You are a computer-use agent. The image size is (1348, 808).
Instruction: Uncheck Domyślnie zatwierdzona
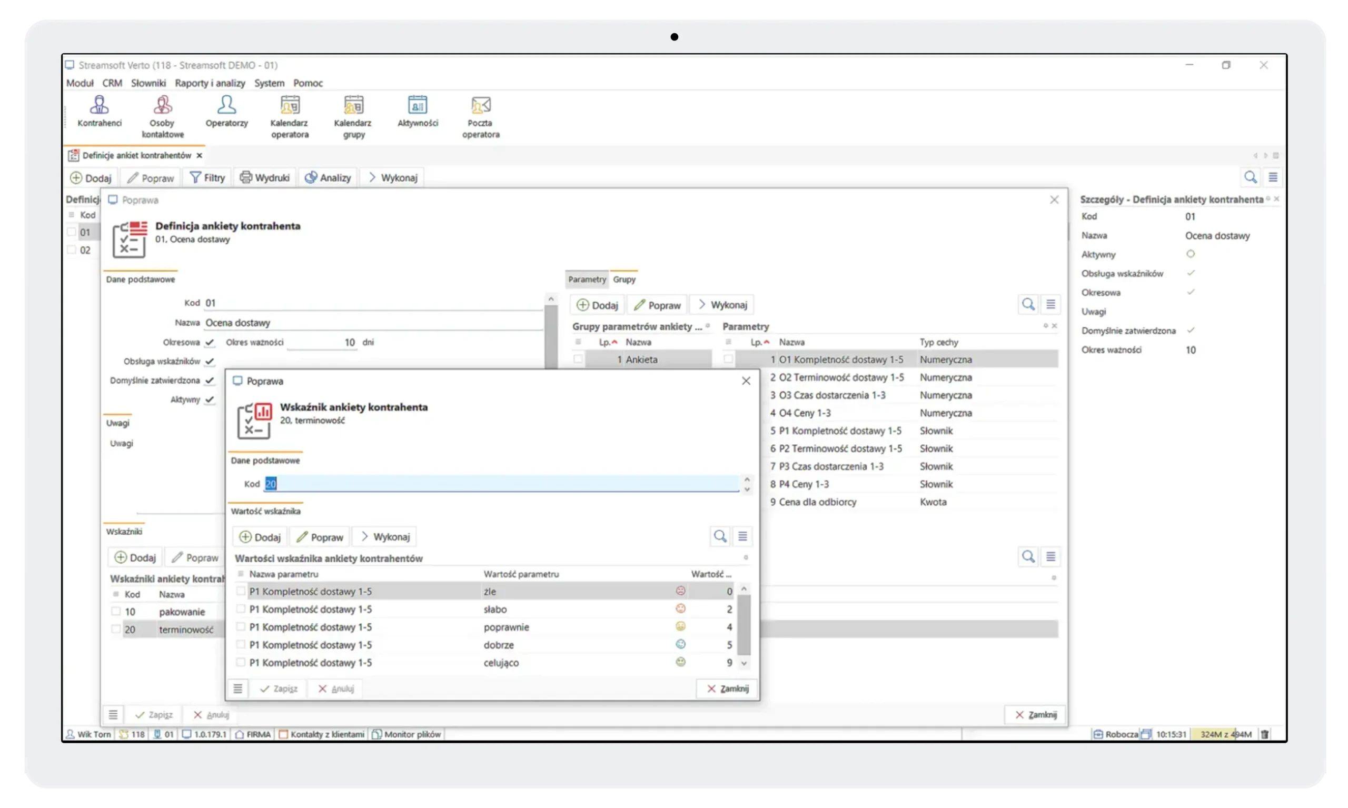[211, 380]
